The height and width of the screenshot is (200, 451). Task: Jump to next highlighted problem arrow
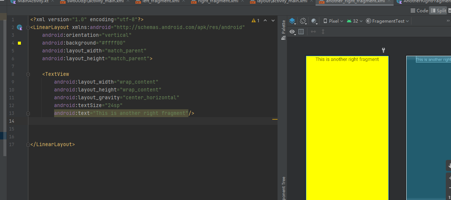click(273, 21)
